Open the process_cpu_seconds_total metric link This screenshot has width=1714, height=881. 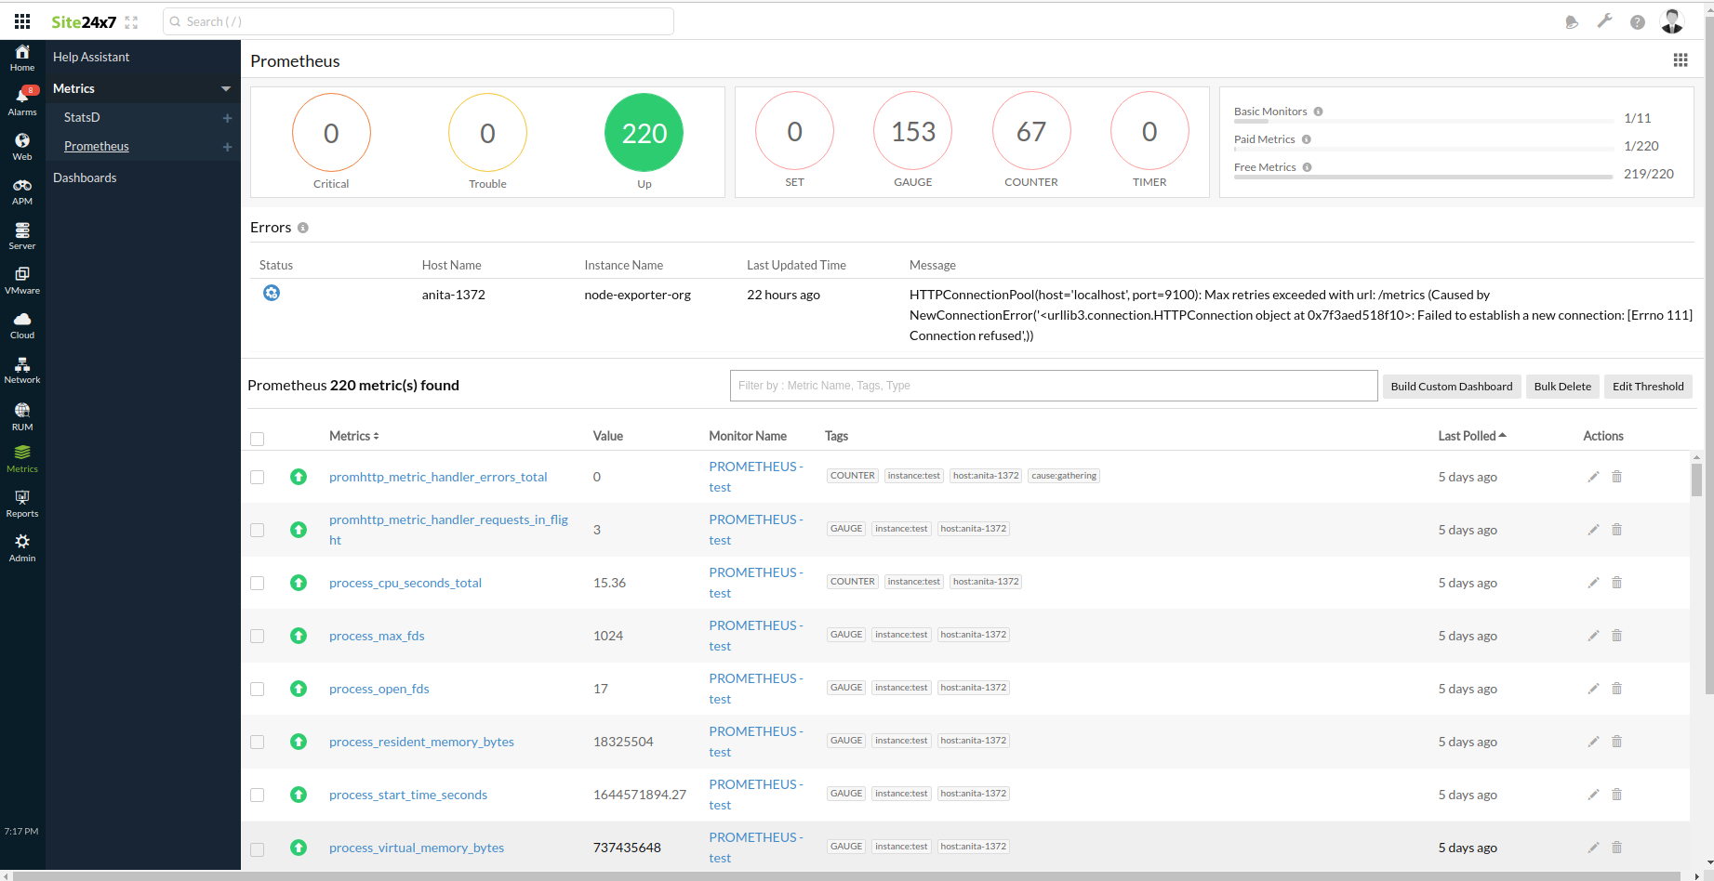pos(405,583)
